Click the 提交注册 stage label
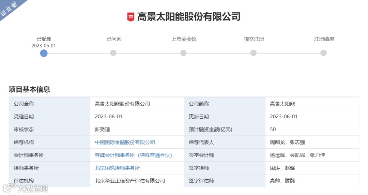The height and width of the screenshot is (195, 368). coord(254,39)
